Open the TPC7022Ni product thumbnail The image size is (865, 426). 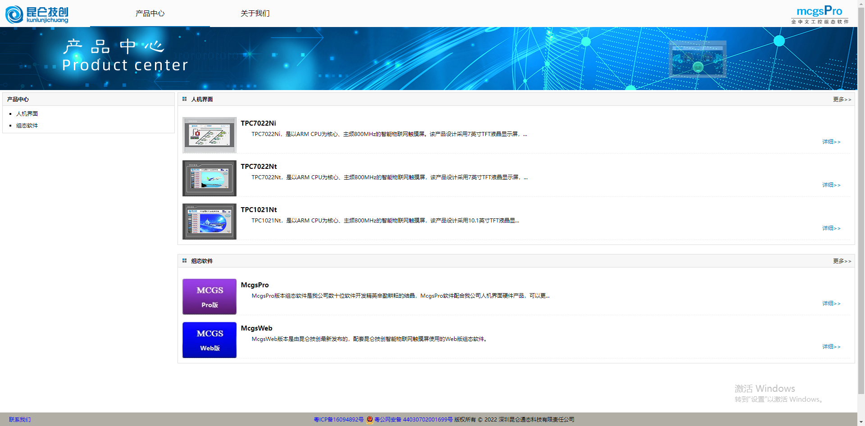(209, 135)
